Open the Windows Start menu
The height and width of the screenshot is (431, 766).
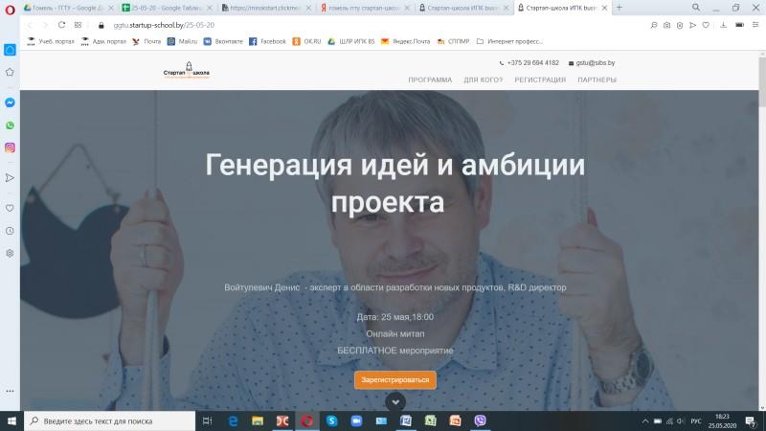11,420
